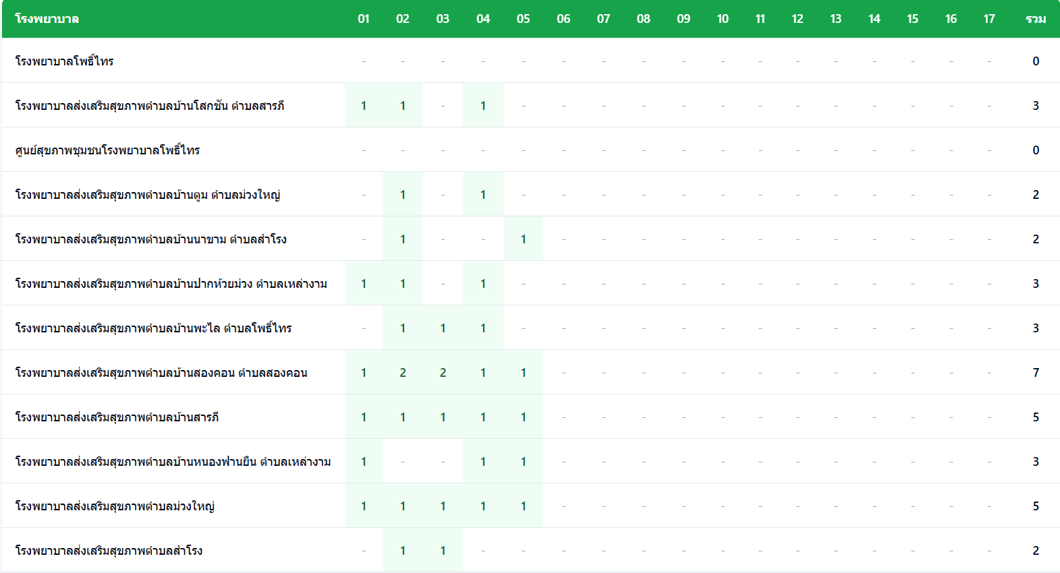The image size is (1060, 573).
Task: Click total 5 for บ้านสารภี row
Action: (x=1036, y=417)
